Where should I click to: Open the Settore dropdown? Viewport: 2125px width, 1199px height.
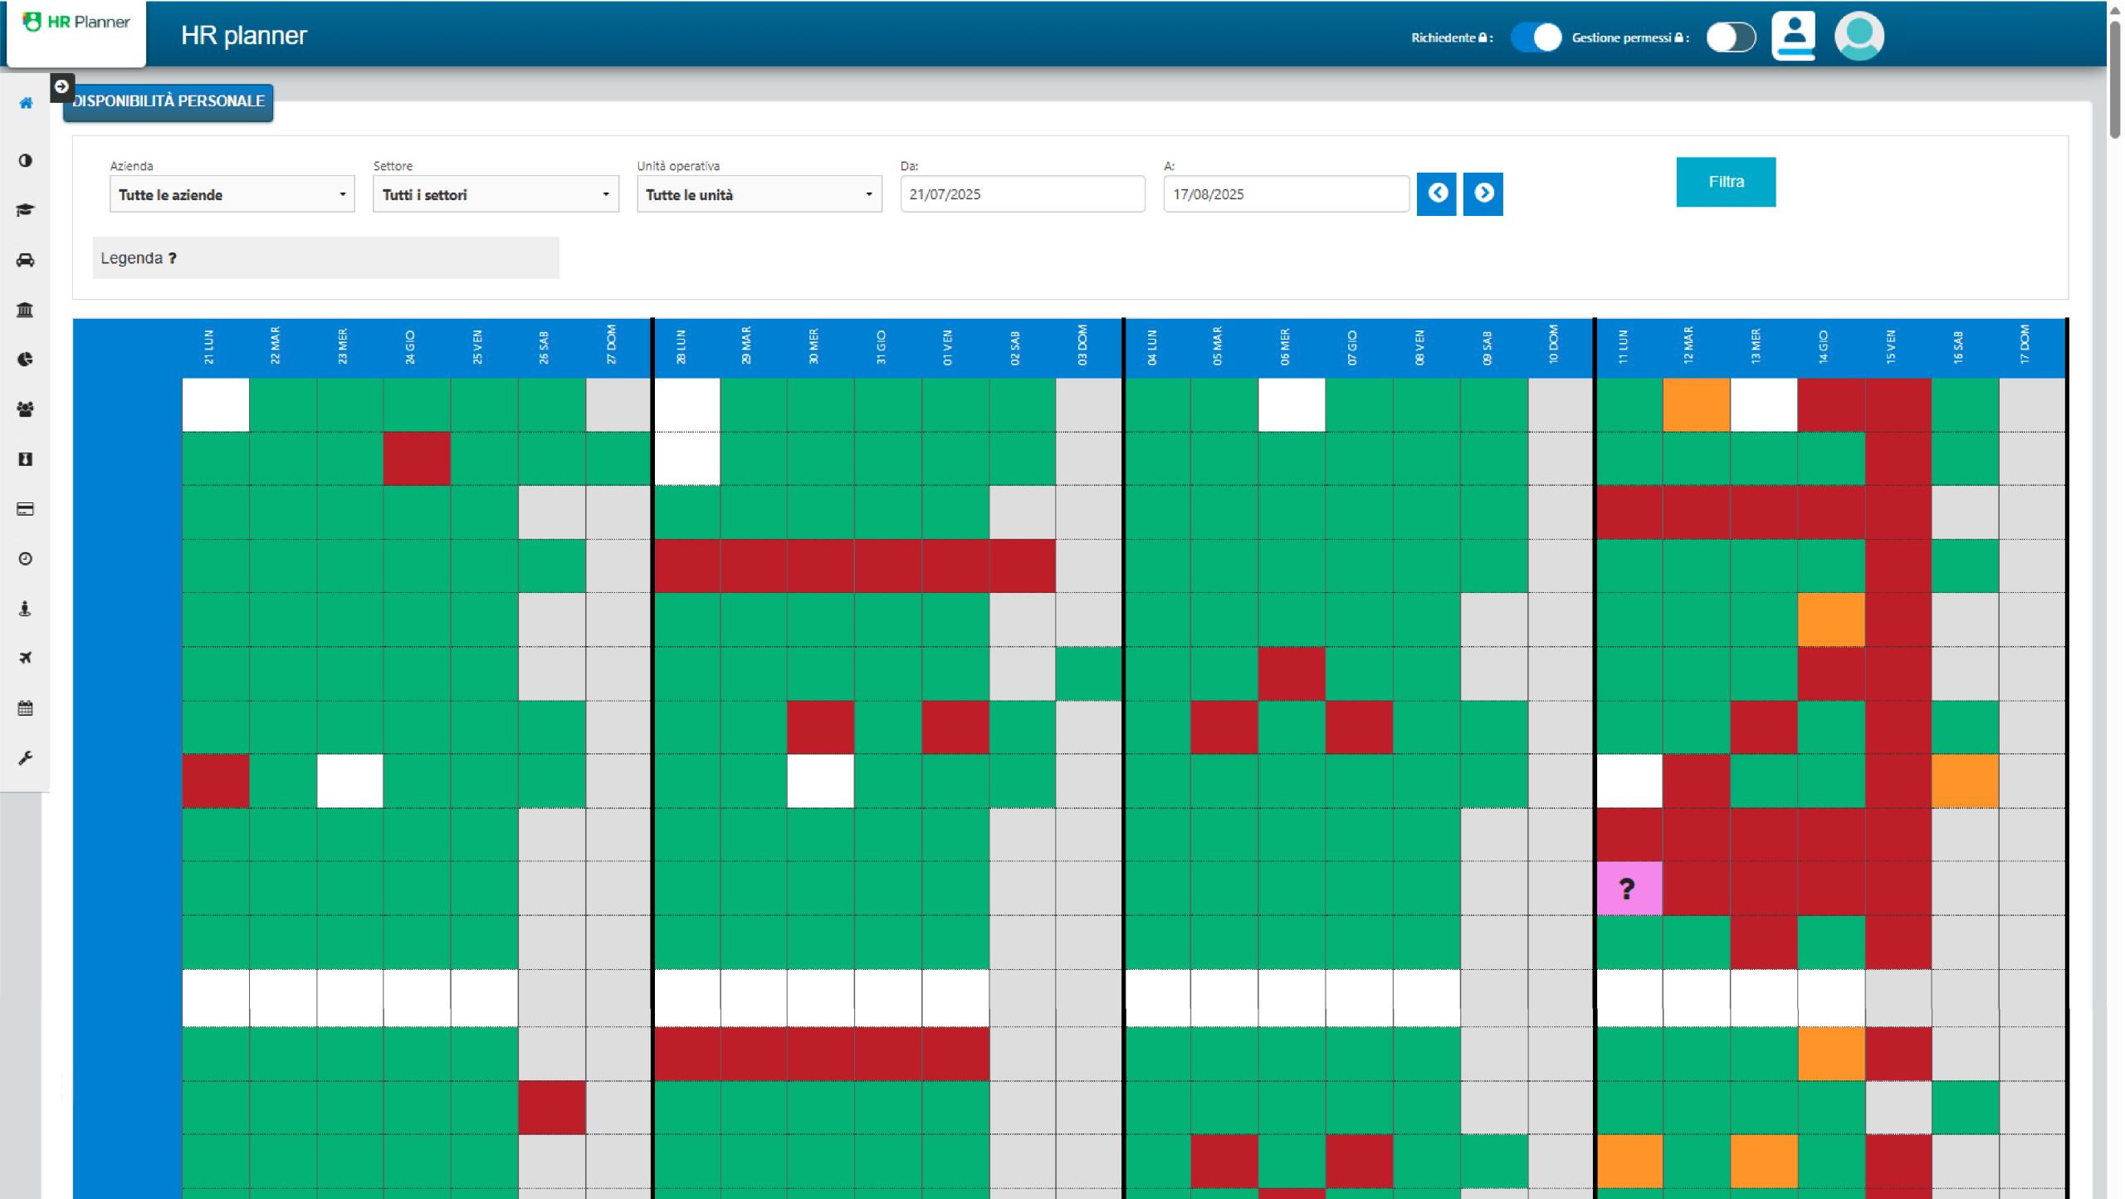[x=496, y=194]
